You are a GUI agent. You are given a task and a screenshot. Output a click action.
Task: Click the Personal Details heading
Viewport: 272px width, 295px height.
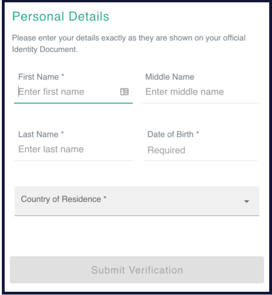(61, 16)
